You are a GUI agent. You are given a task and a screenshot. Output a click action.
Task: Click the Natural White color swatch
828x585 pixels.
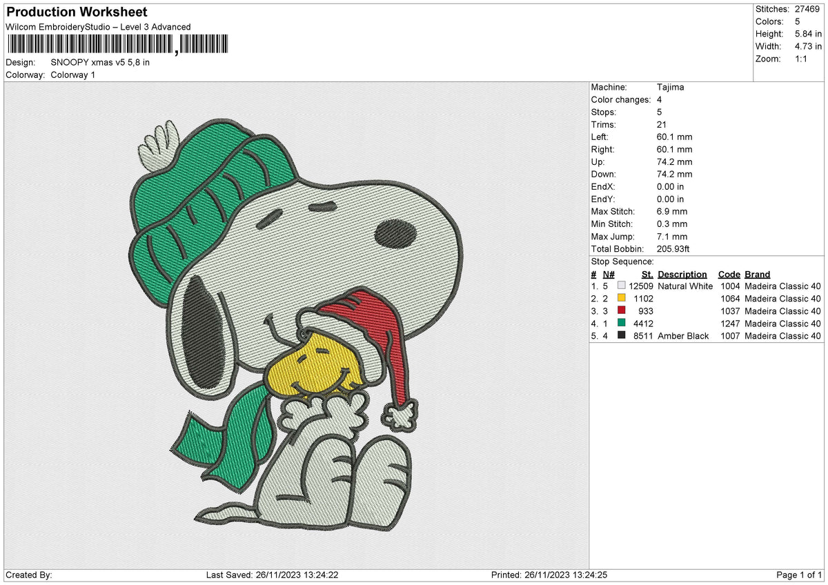[622, 286]
